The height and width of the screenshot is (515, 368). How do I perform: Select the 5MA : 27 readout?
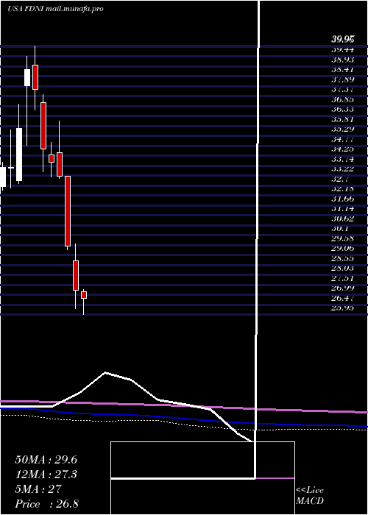[x=38, y=489]
